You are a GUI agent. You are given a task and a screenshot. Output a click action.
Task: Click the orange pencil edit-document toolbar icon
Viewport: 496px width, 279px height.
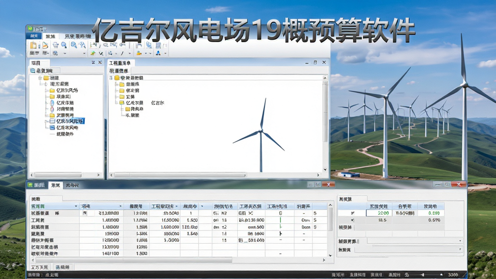point(45,45)
